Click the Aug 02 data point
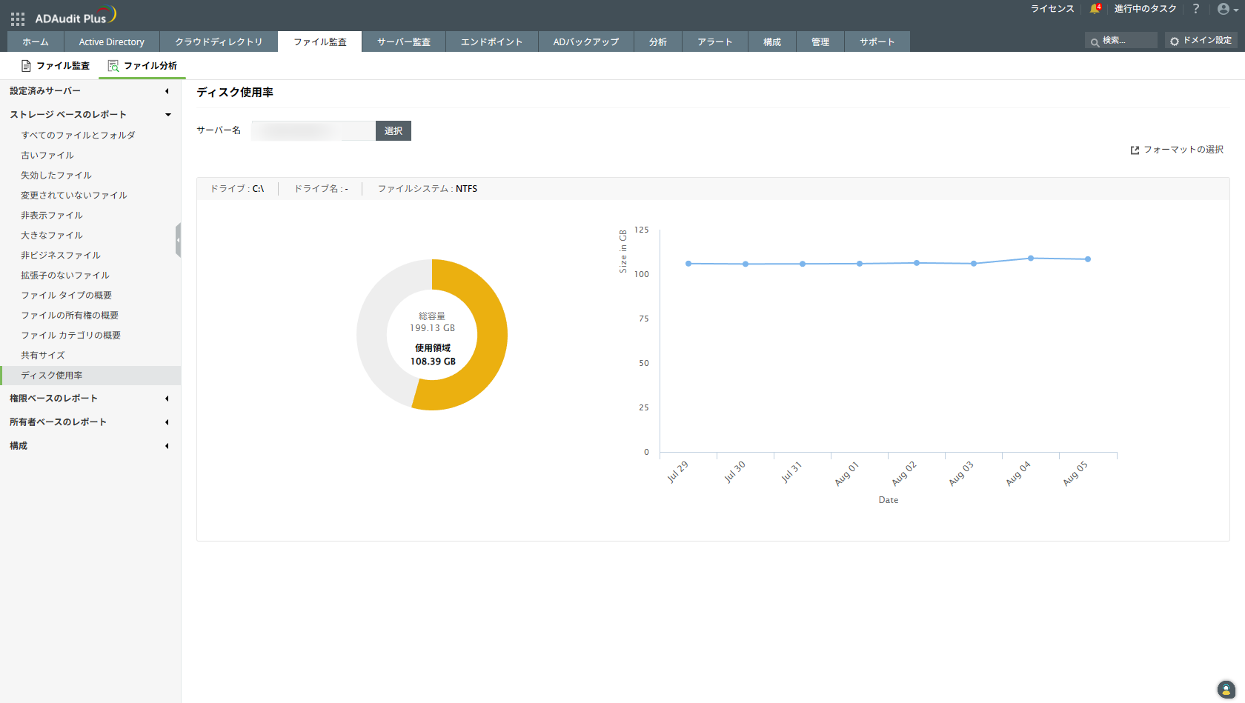This screenshot has height=703, width=1245. coord(917,263)
